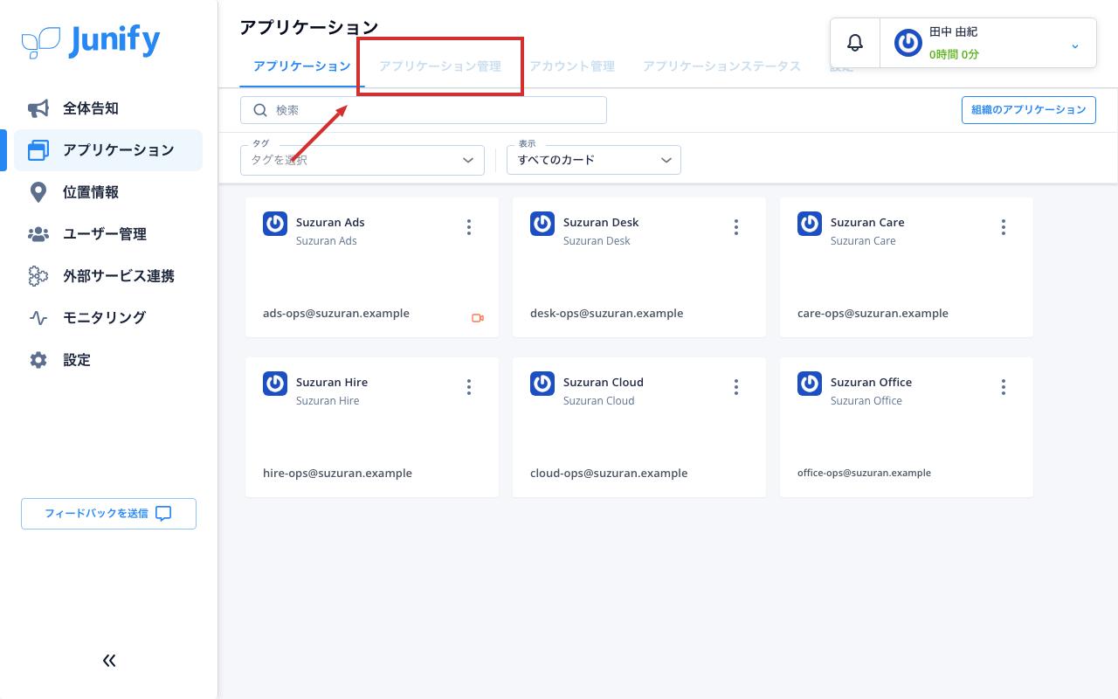Collapse the sidebar with double chevron

pyautogui.click(x=109, y=661)
